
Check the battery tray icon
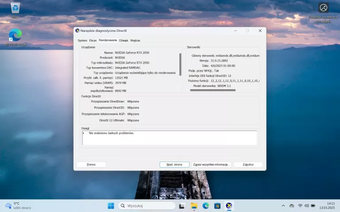313,206
